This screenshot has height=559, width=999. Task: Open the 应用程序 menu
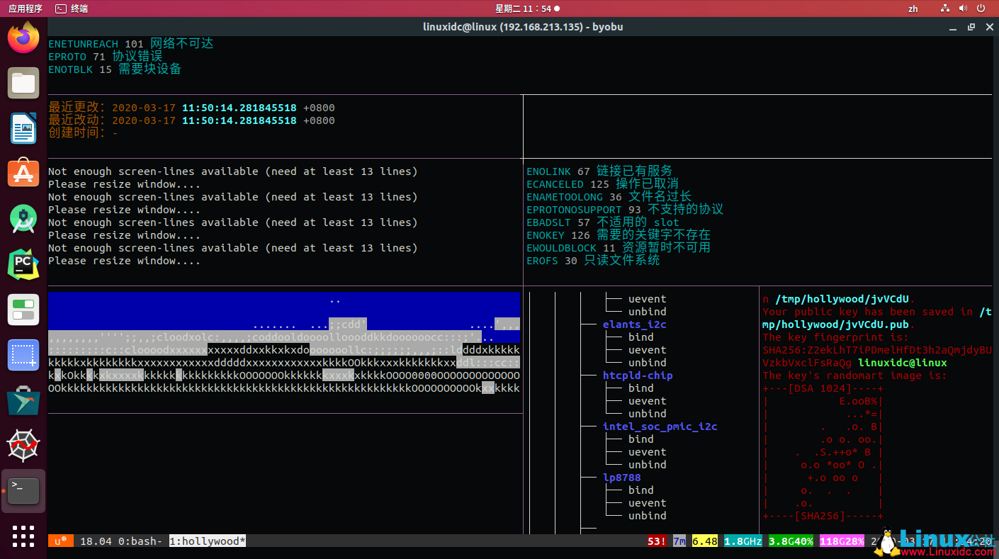25,9
